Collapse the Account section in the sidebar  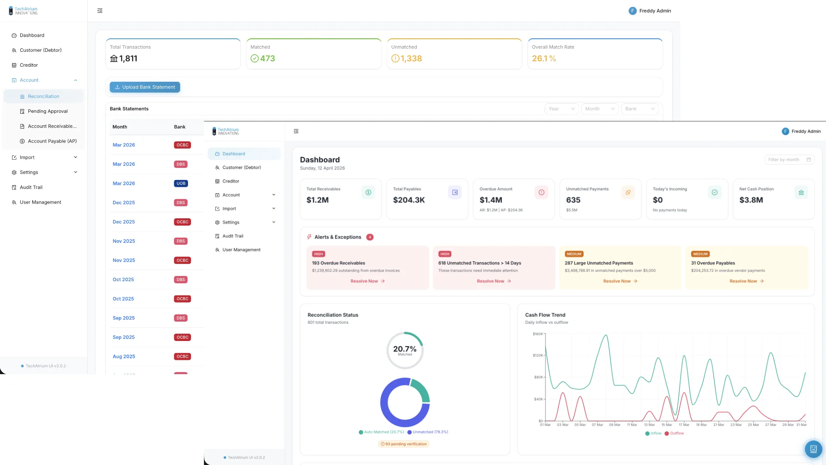[x=75, y=80]
